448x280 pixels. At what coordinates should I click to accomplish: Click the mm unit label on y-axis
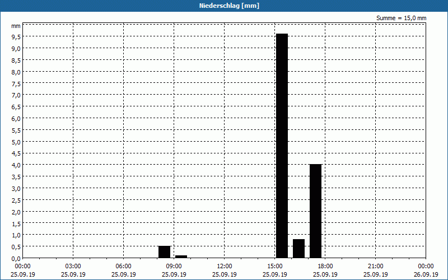[16, 26]
